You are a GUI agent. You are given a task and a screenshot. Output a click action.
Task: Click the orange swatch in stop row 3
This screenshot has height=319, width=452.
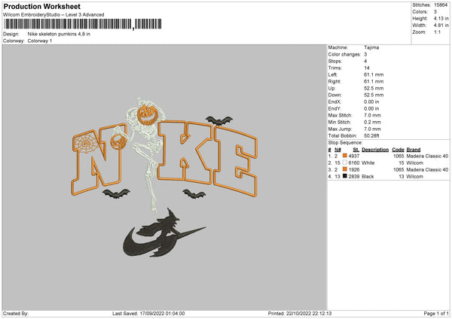click(x=345, y=169)
